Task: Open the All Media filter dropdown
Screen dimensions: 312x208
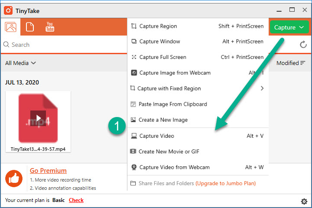Action: click(20, 63)
